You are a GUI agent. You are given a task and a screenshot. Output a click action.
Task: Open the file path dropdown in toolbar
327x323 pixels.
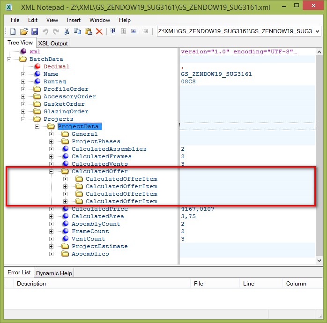[x=318, y=31]
